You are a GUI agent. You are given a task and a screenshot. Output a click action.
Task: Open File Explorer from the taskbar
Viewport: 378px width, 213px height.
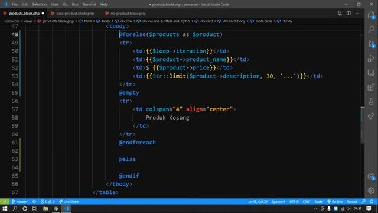45,209
